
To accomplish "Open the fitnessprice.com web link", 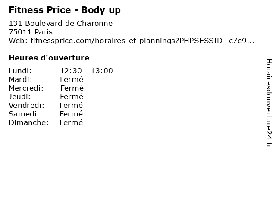I will (x=132, y=41).
